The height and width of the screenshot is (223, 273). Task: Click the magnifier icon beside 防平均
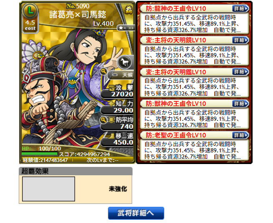(103, 120)
